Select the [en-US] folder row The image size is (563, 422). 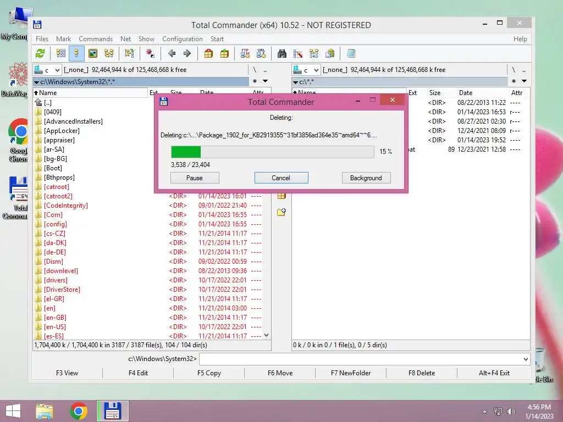(x=148, y=327)
